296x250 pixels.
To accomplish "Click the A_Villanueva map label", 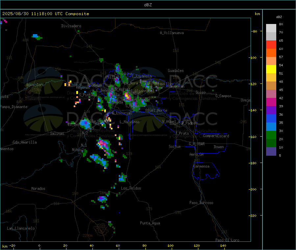I will [x=172, y=33].
